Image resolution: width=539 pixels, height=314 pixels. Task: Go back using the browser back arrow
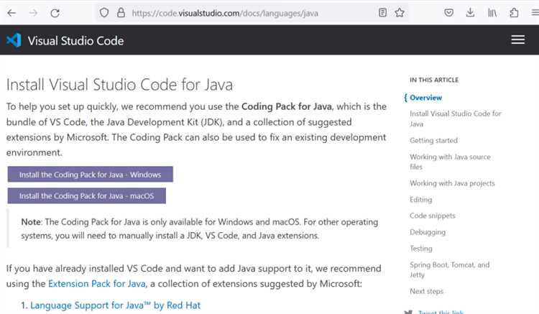pos(11,13)
